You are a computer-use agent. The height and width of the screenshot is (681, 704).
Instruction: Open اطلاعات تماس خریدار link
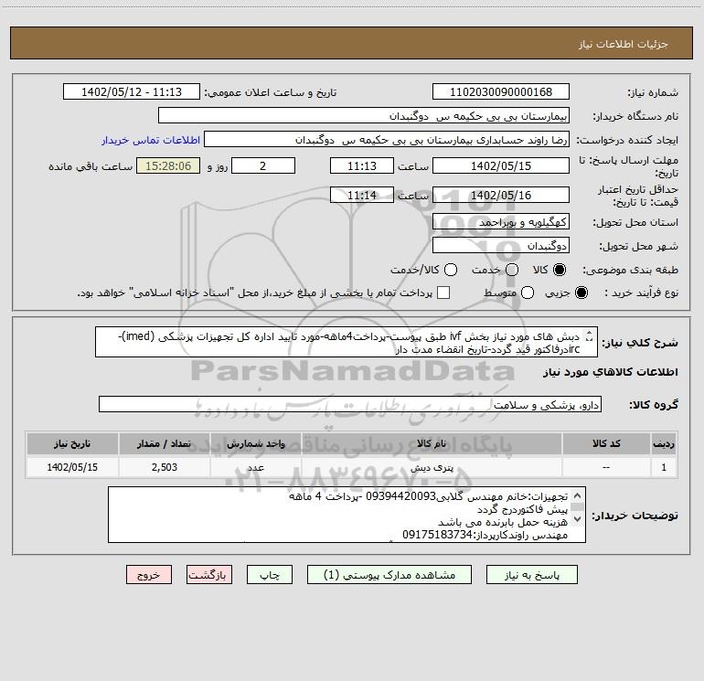pos(151,140)
